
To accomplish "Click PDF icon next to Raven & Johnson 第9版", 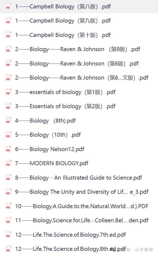I will 8,49.
